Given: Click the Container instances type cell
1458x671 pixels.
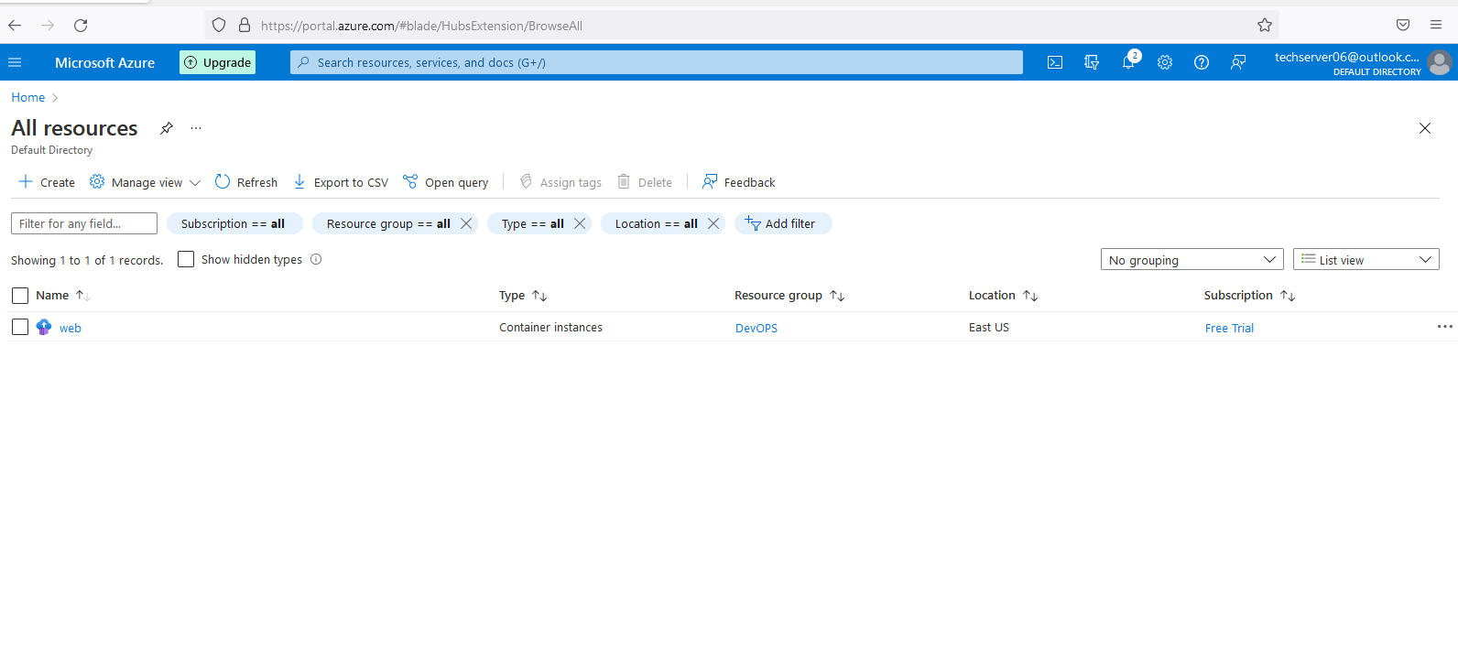Looking at the screenshot, I should point(550,327).
